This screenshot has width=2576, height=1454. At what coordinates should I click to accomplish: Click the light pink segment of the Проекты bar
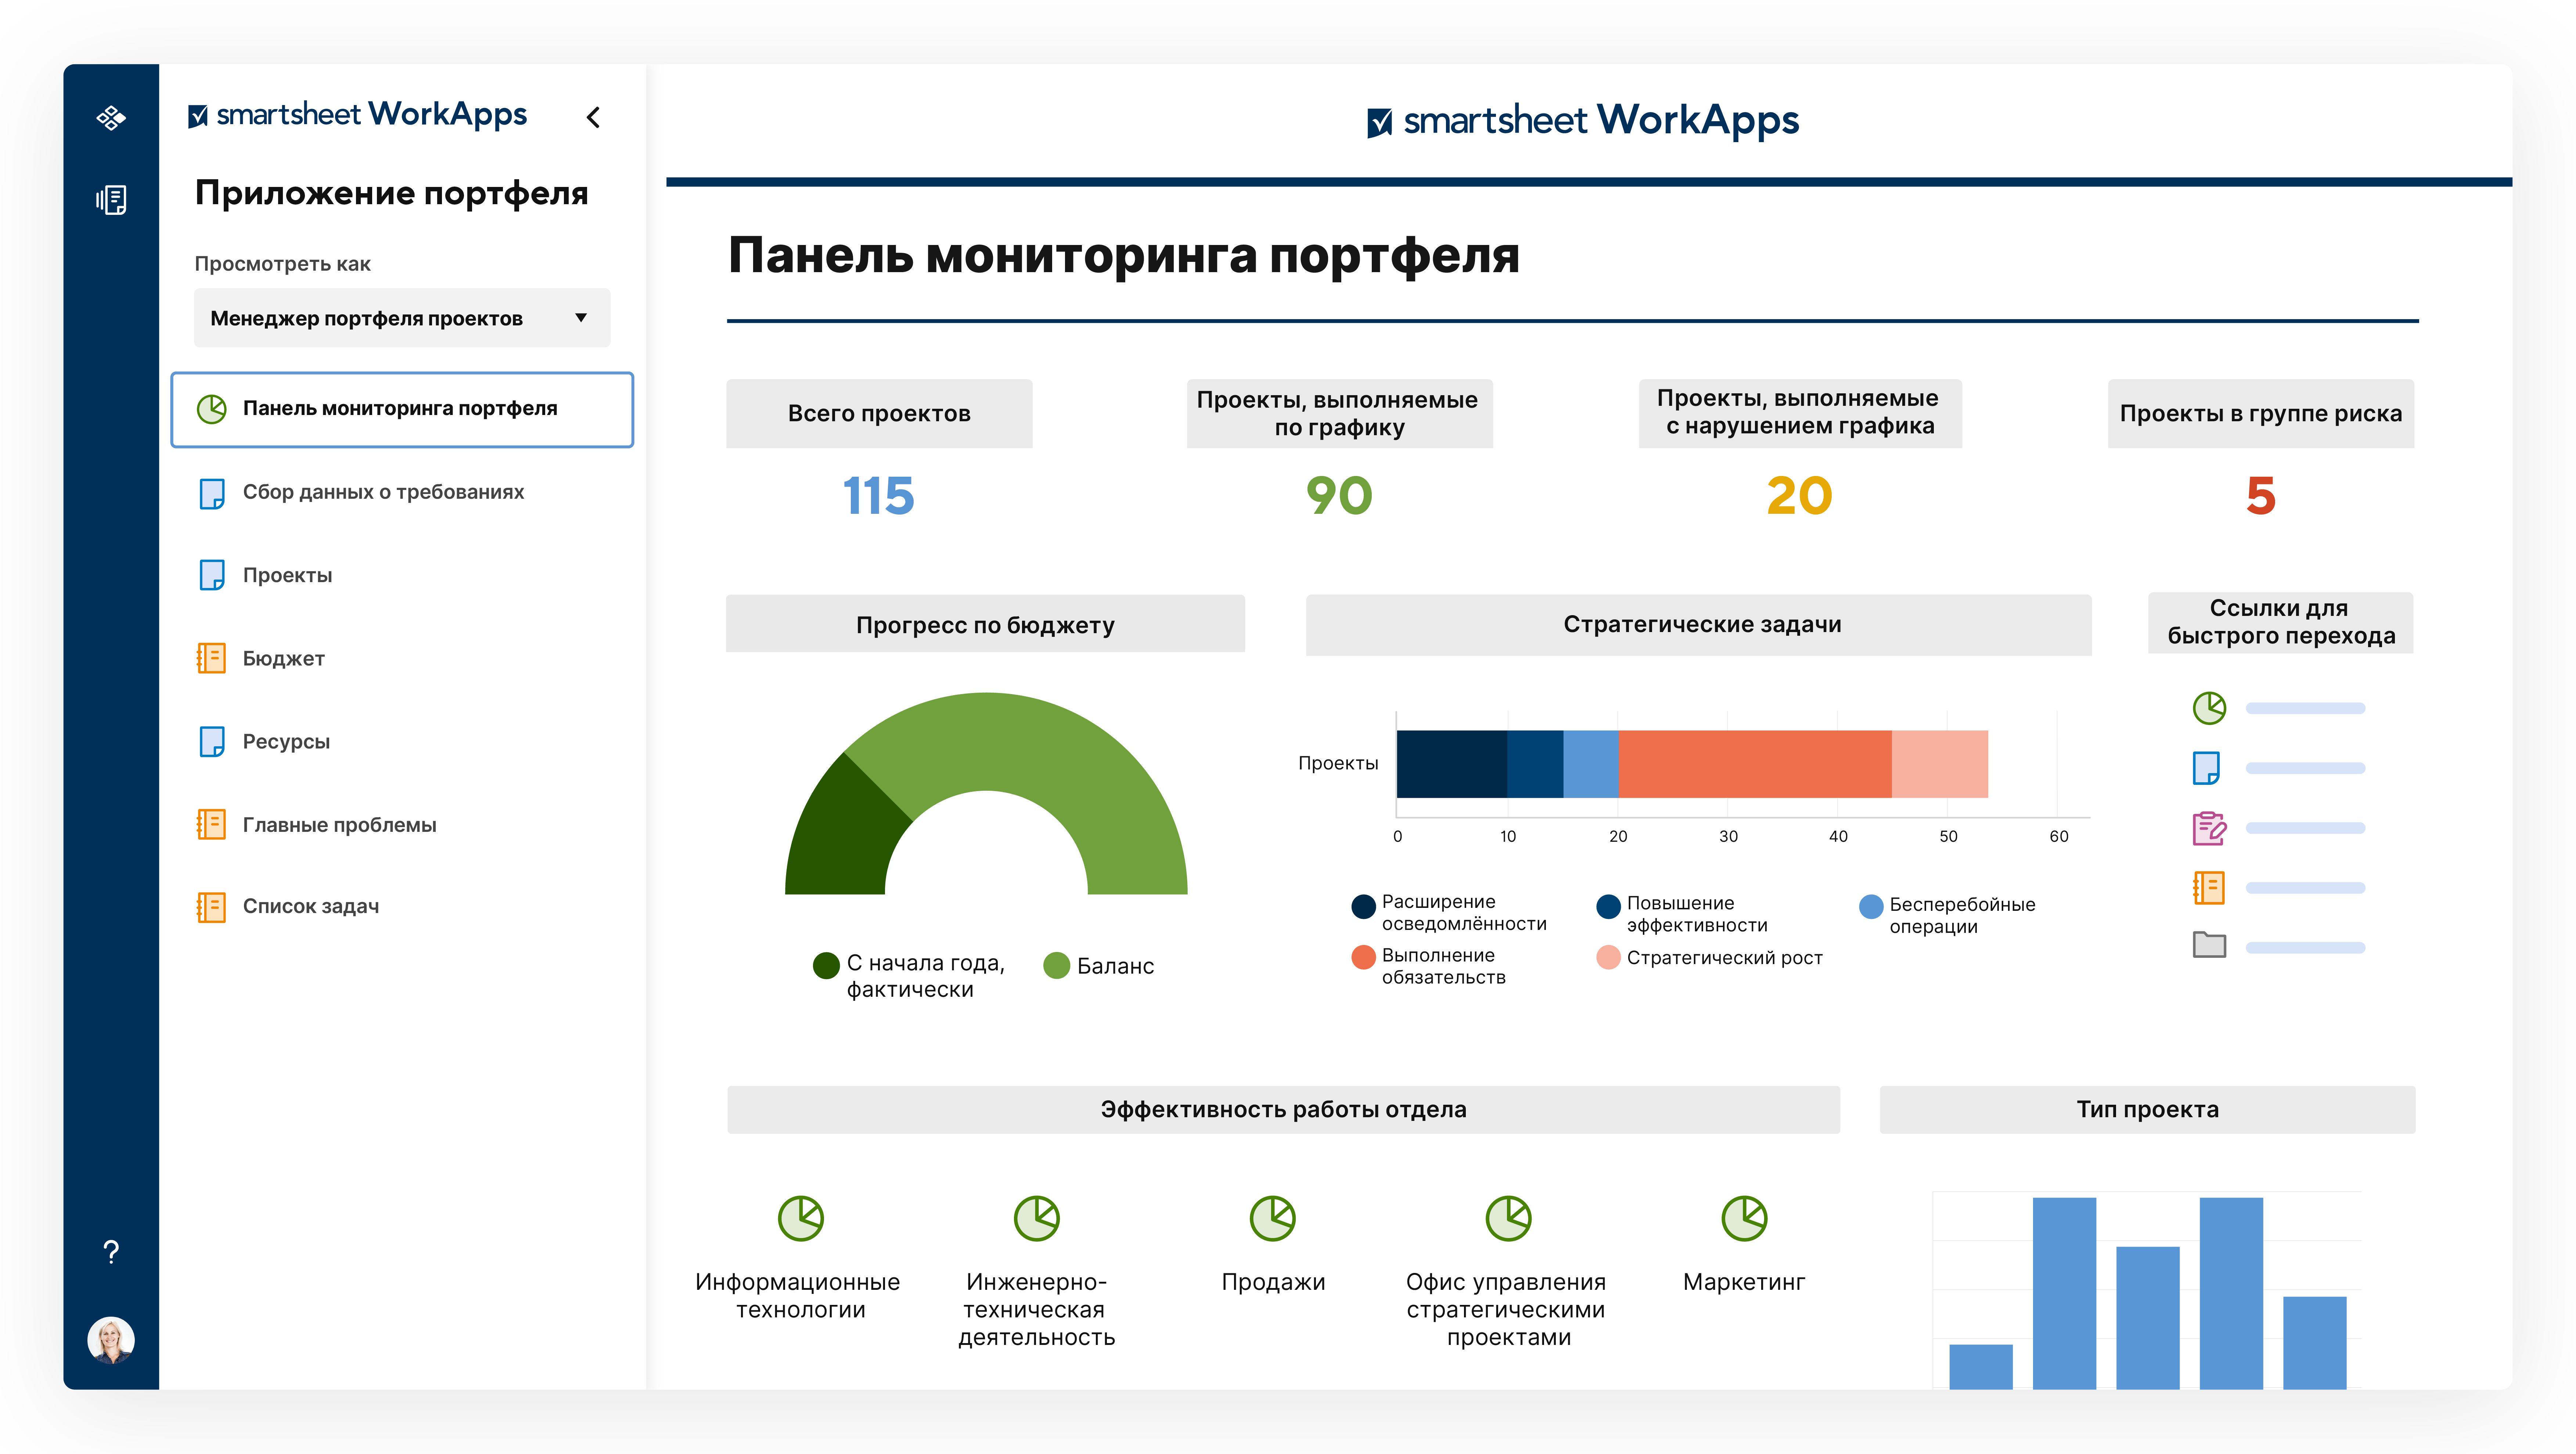(1940, 764)
